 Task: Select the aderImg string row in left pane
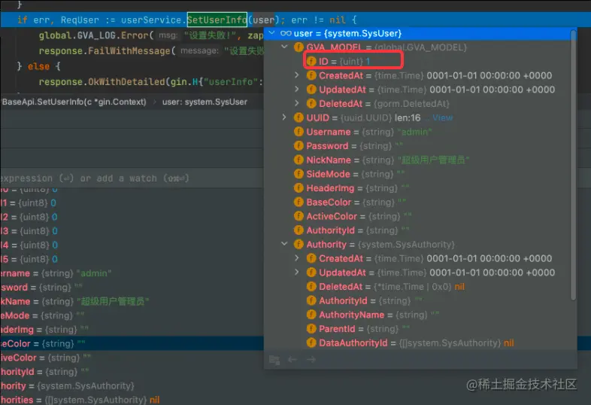click(x=132, y=330)
